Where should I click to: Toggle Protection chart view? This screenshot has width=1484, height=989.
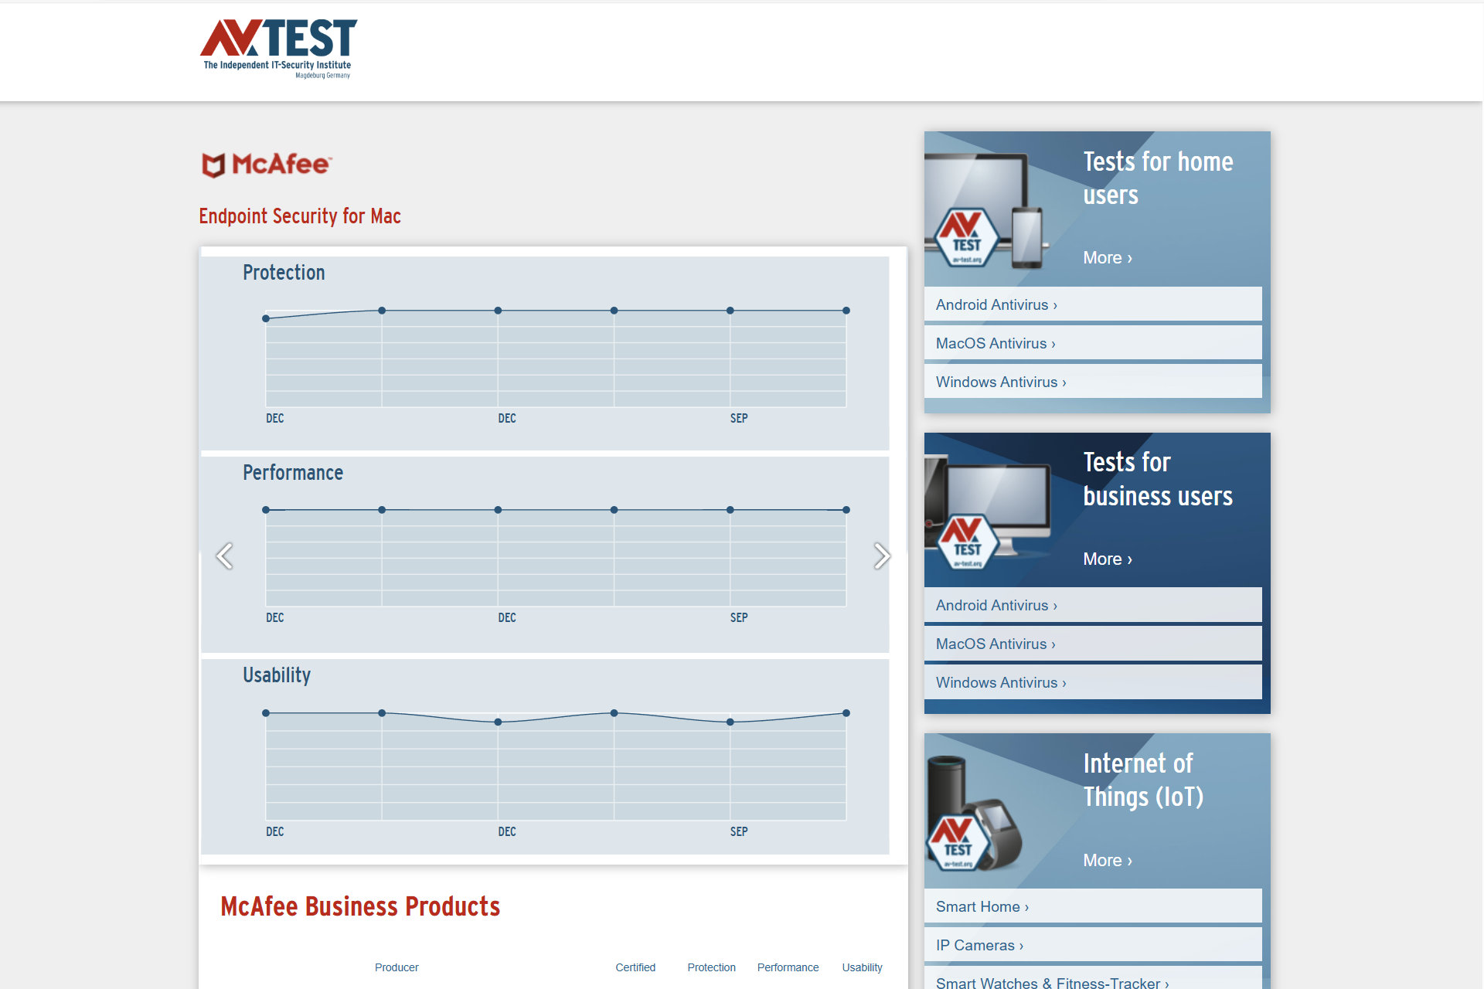coord(284,273)
